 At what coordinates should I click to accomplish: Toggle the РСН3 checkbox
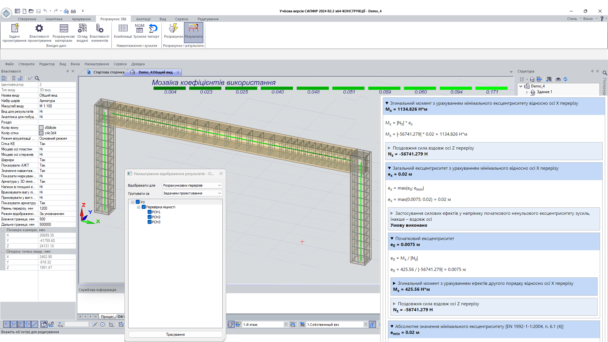coord(149,222)
